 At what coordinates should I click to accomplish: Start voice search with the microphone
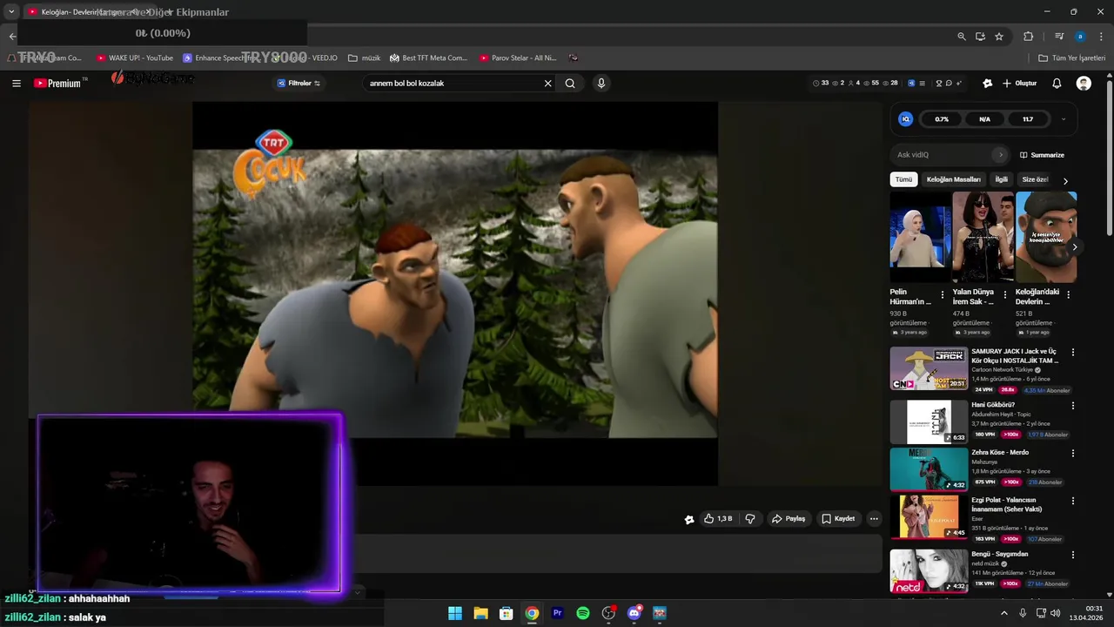tap(601, 84)
